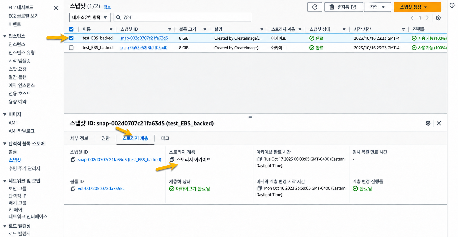
Task: Open table preferences gear above the snapshot list
Action: tap(438, 18)
